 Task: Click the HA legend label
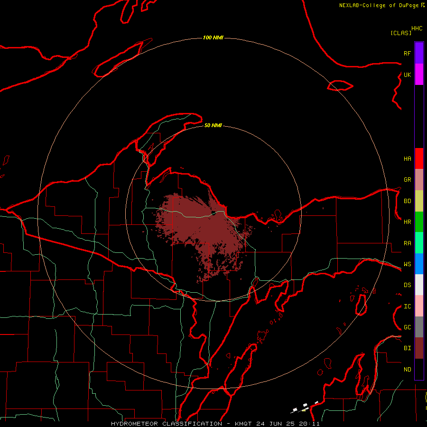pyautogui.click(x=407, y=159)
